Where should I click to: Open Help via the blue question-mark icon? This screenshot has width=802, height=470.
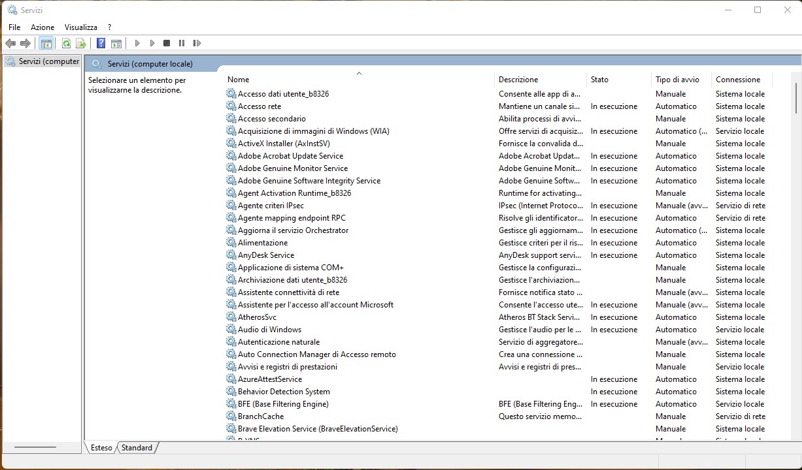101,43
